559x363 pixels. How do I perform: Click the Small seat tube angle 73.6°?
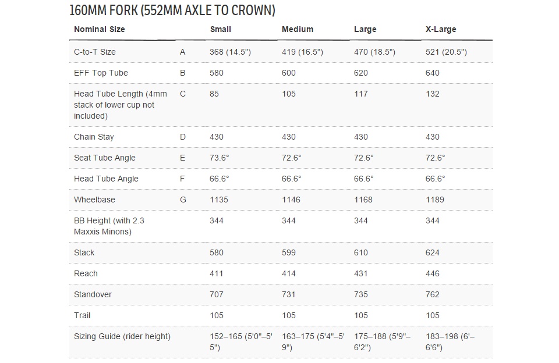(x=220, y=158)
